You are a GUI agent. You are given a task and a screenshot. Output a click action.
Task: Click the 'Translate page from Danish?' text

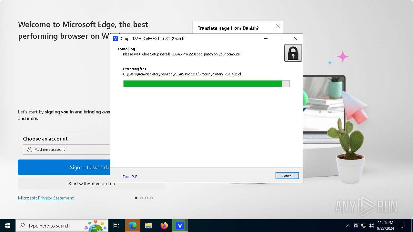[x=228, y=28]
